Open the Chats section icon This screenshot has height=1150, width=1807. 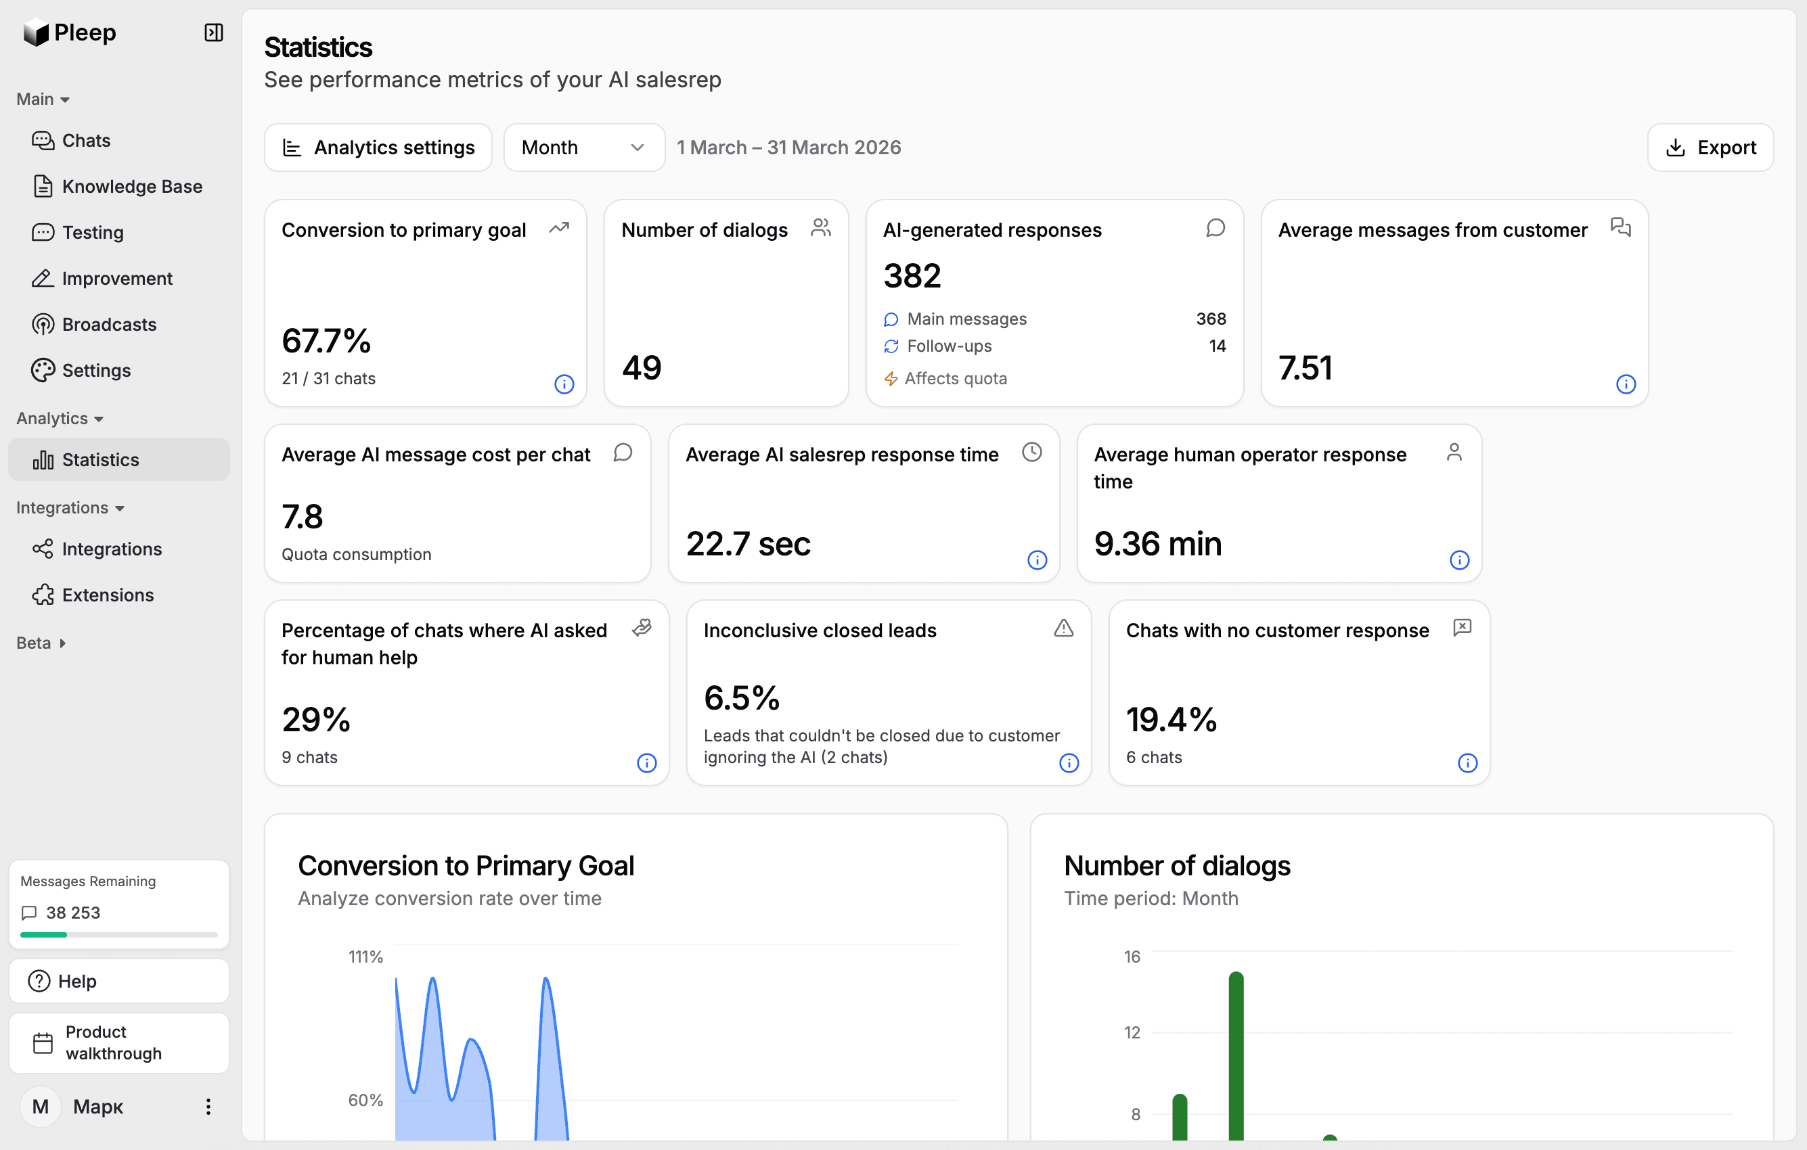click(43, 139)
